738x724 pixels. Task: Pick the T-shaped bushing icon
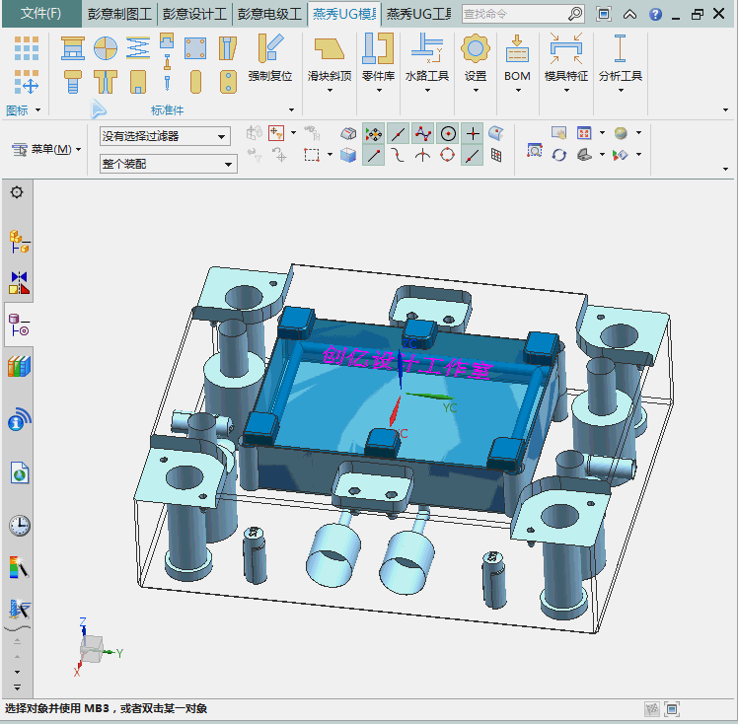106,82
